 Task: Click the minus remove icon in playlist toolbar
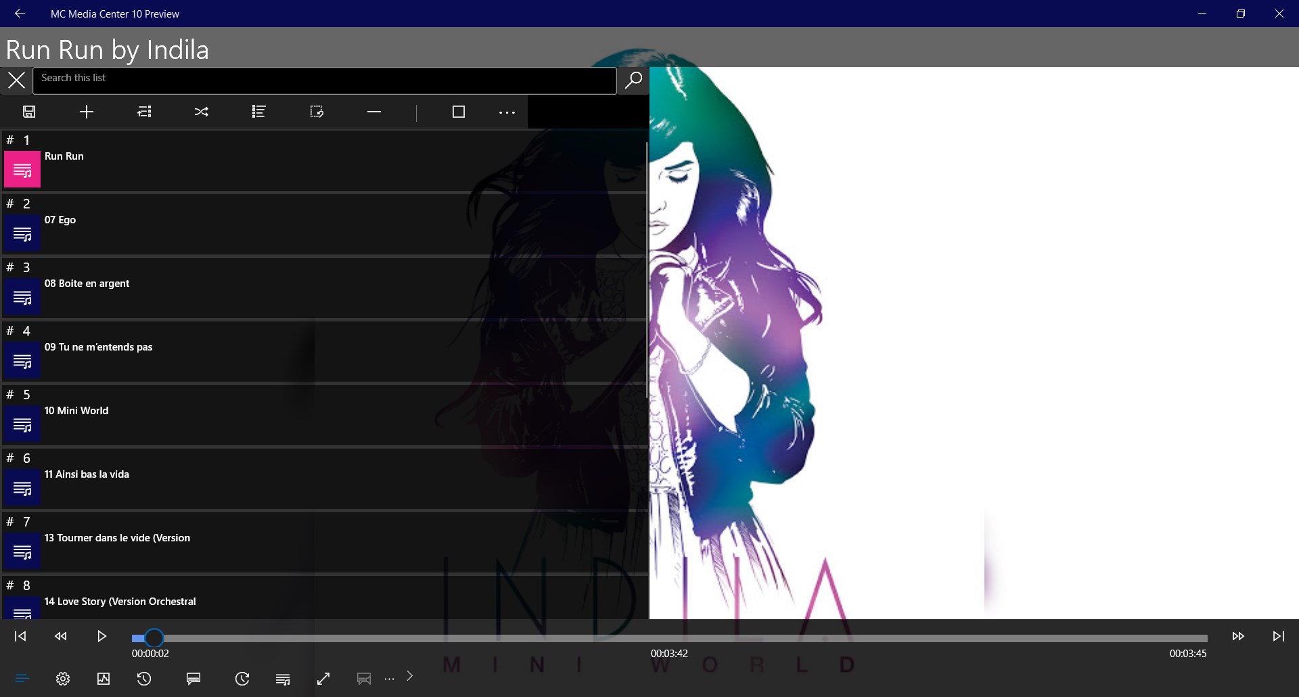coord(374,112)
